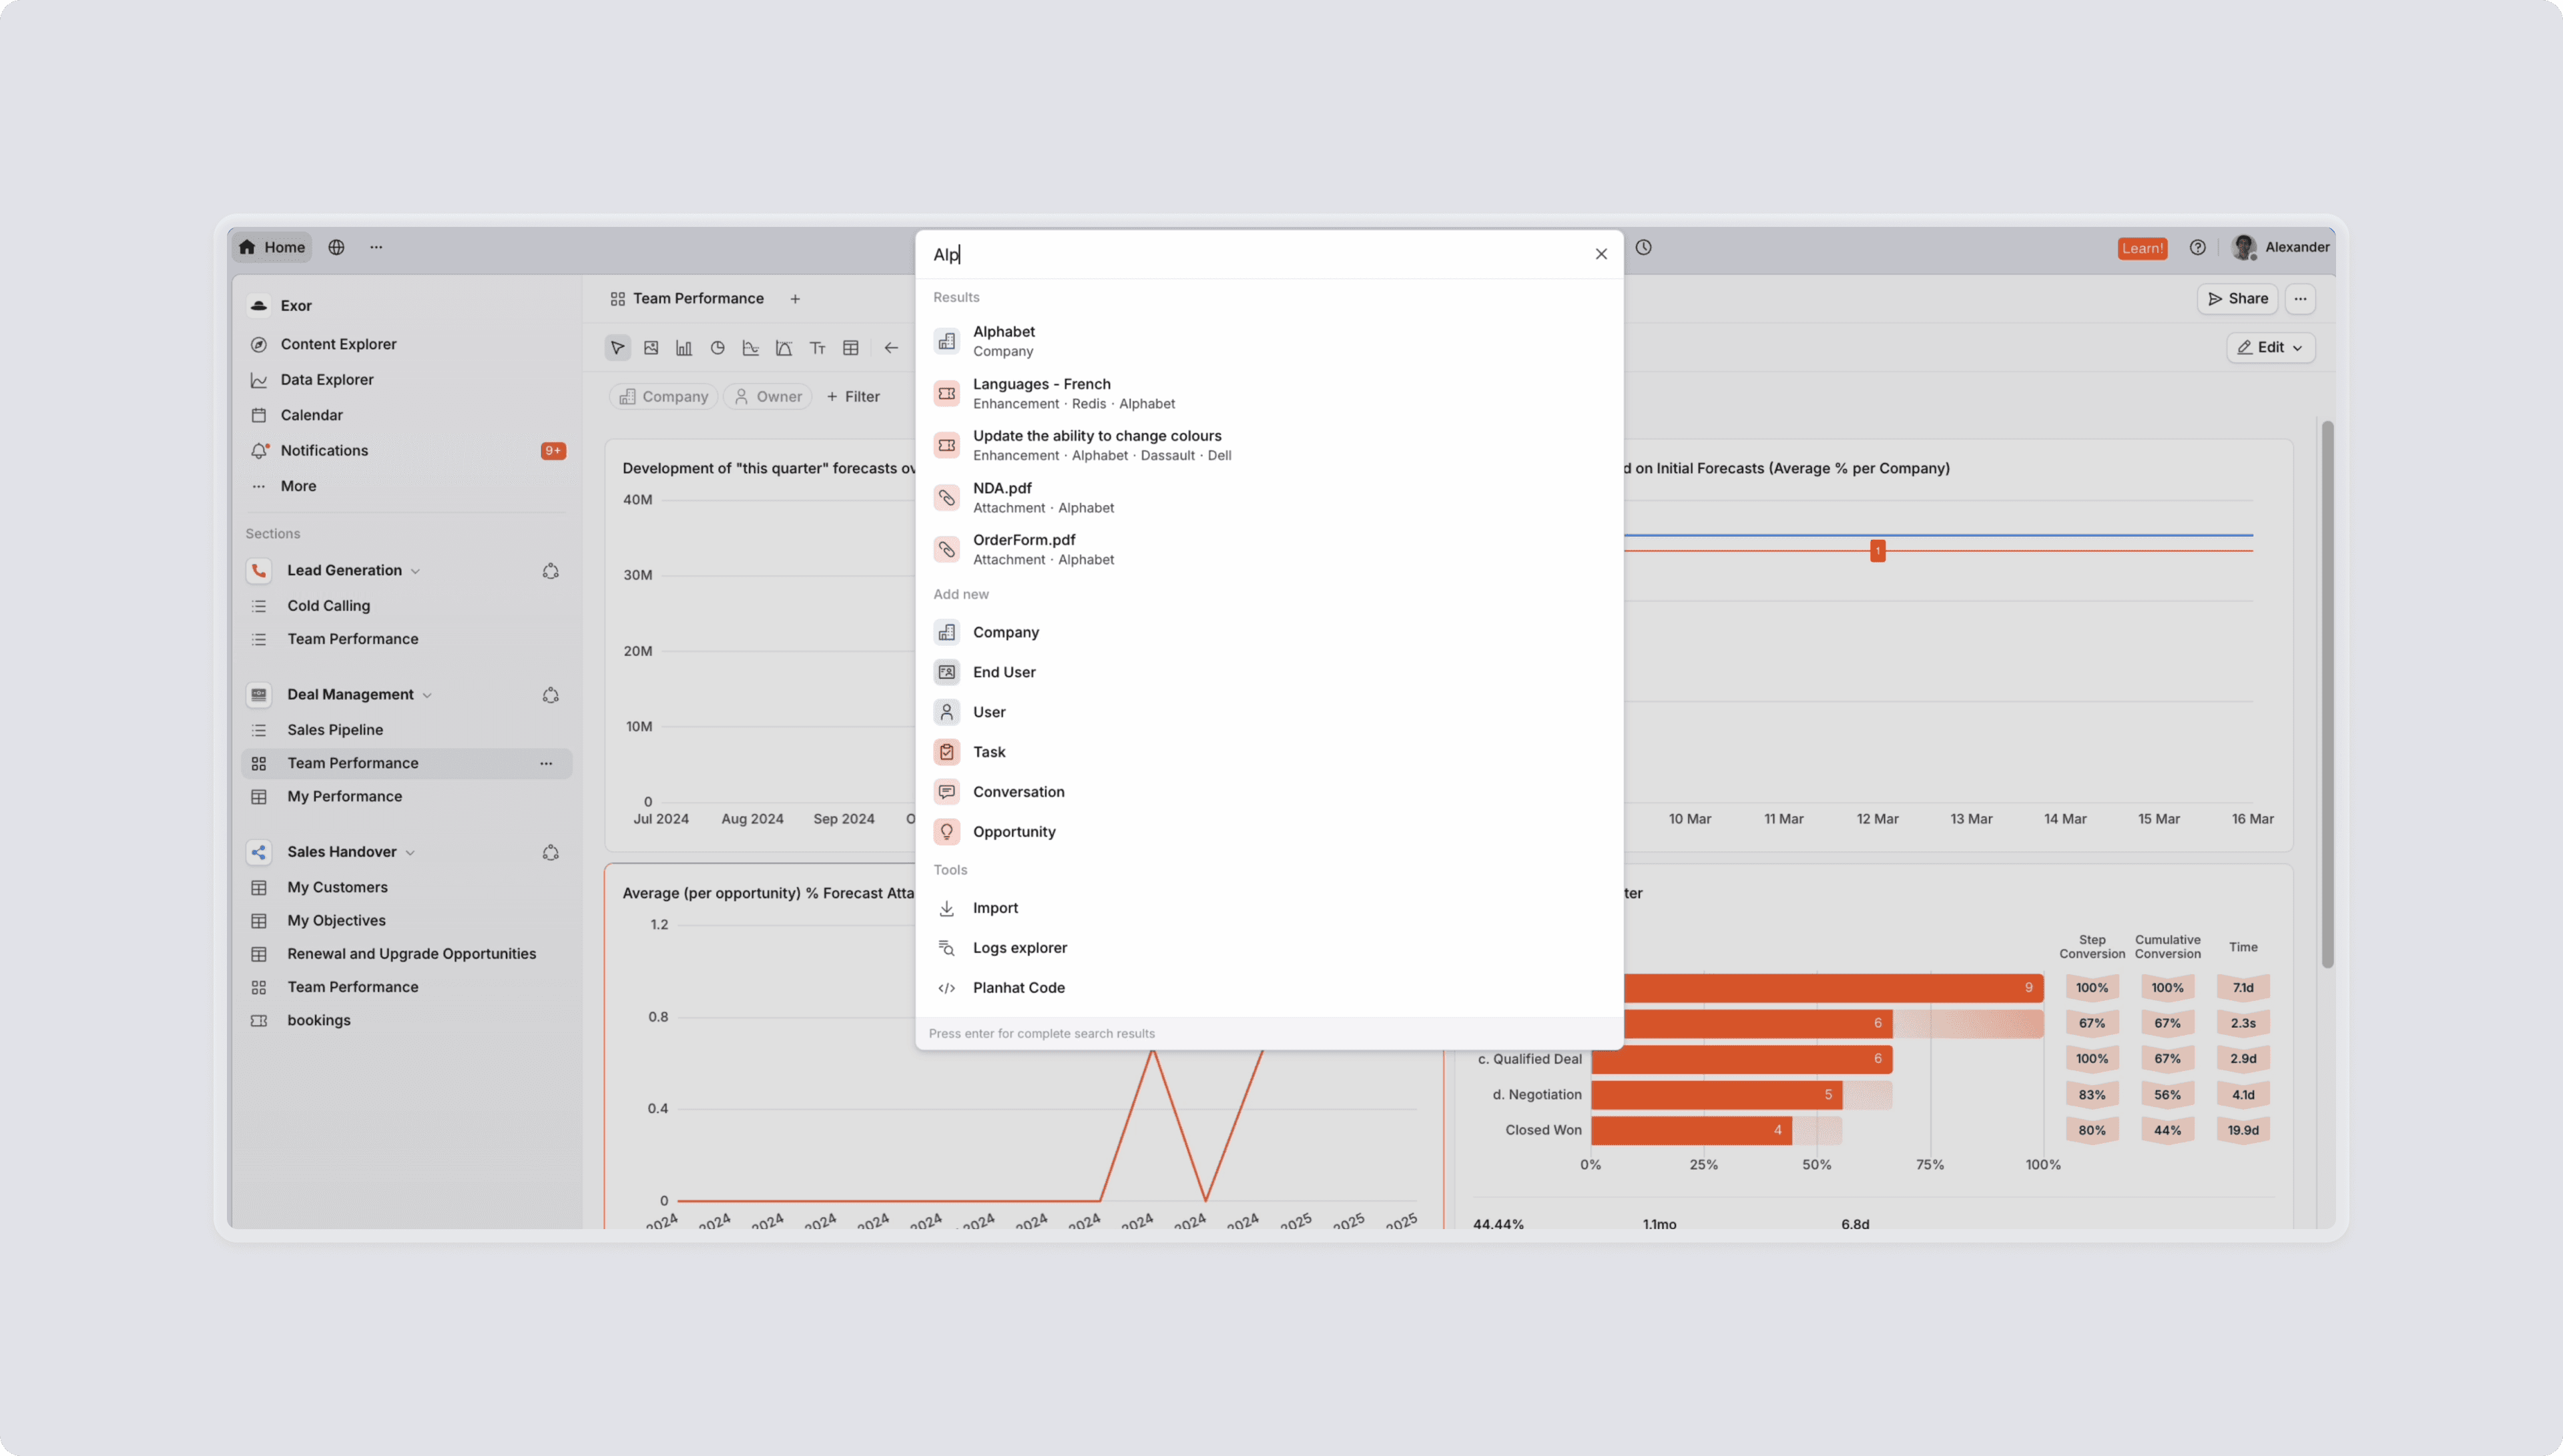
Task: Select the Team Performance dashboard tab
Action: point(687,299)
